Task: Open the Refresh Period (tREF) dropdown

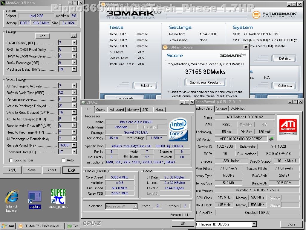Action: point(74,145)
